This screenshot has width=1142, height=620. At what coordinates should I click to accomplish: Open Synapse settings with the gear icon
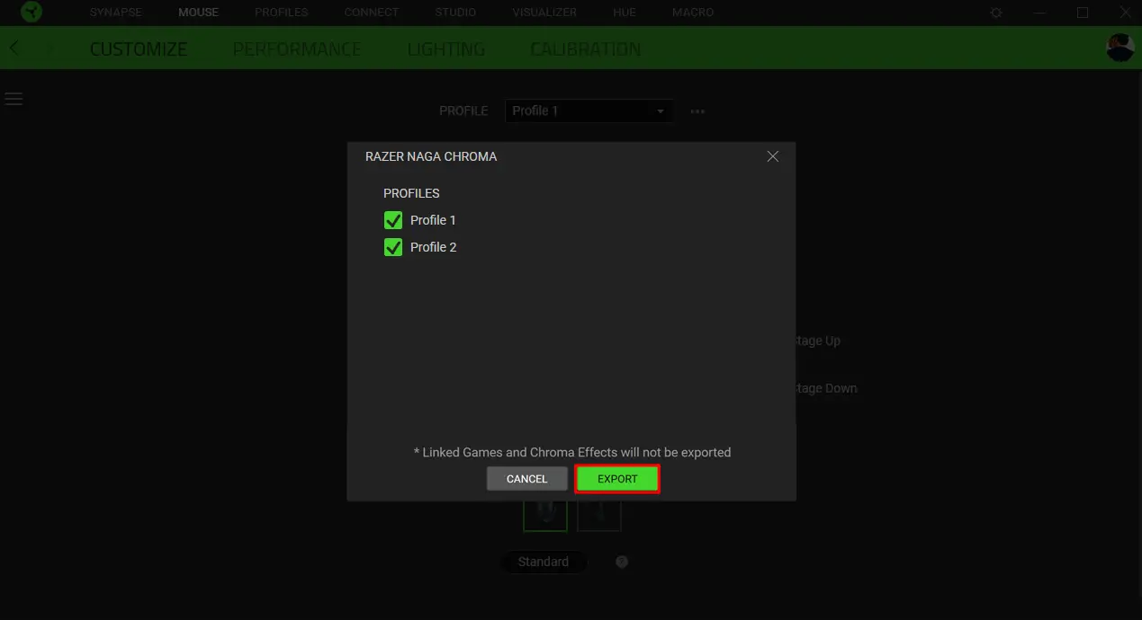click(x=995, y=12)
